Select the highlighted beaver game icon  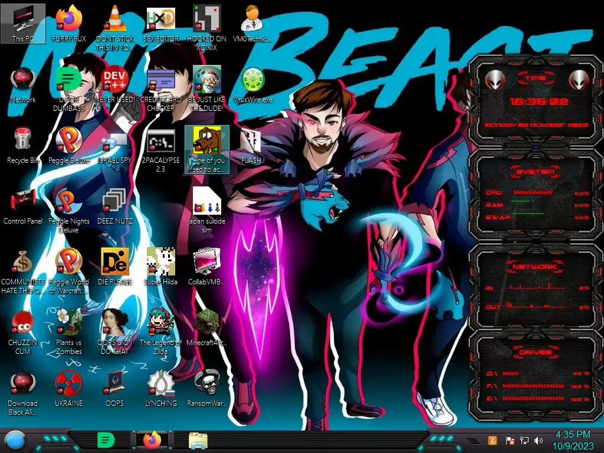207,149
